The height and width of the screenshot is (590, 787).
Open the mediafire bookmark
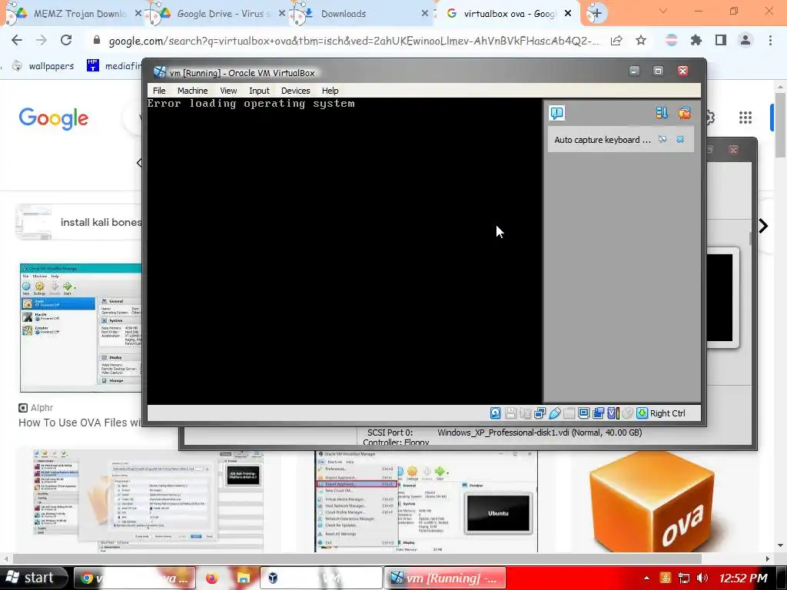tap(114, 66)
